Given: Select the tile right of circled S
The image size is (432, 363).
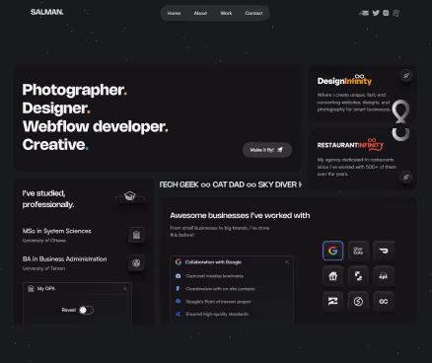Looking at the screenshot, I should click(384, 301).
